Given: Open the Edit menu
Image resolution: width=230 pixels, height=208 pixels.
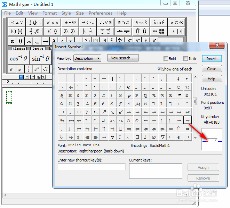Looking at the screenshot, I should [19, 13].
